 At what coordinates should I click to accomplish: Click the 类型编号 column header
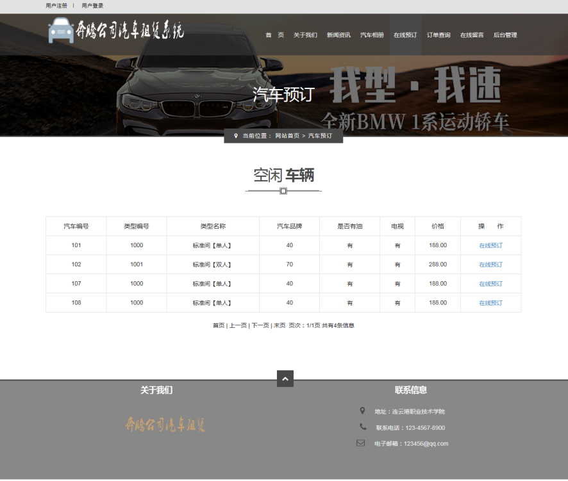[137, 226]
